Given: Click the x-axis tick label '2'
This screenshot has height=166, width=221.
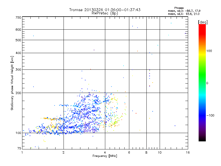Looking at the screenshot, I should 64,152.
